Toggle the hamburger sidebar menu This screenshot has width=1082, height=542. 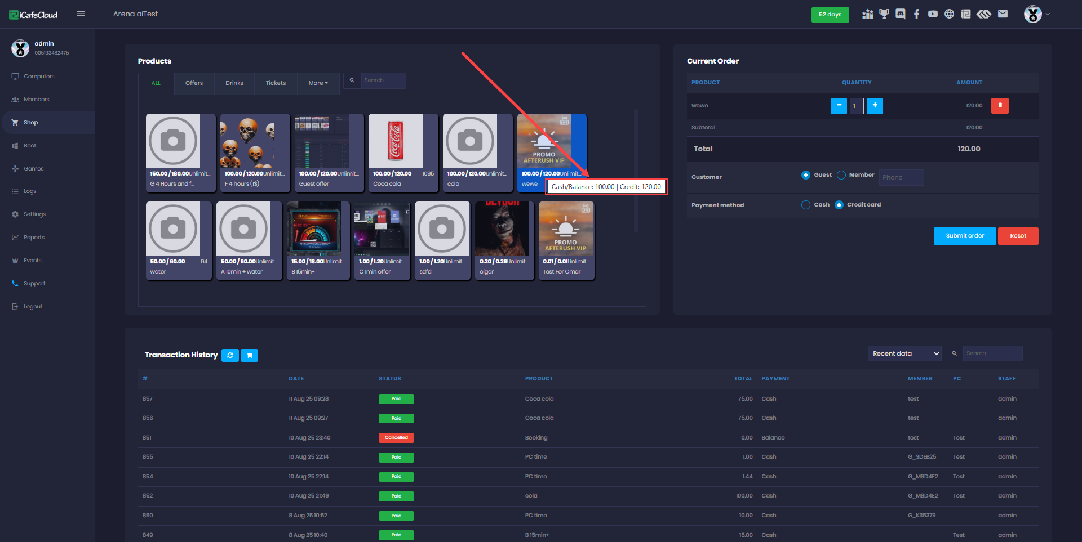(x=81, y=14)
